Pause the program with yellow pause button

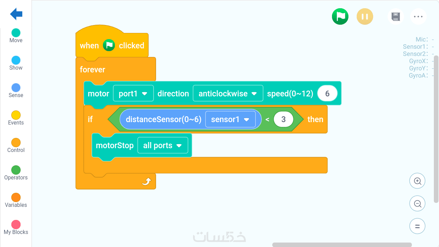click(365, 16)
